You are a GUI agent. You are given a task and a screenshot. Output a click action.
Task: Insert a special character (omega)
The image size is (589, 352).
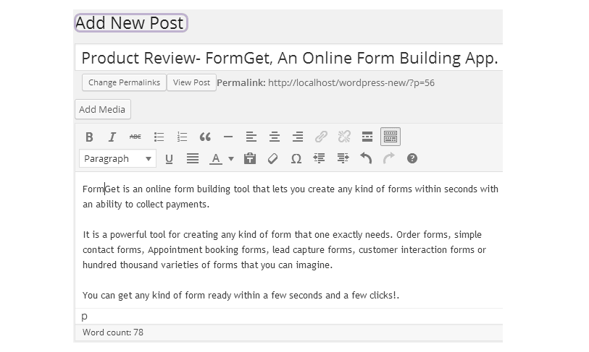tap(296, 158)
